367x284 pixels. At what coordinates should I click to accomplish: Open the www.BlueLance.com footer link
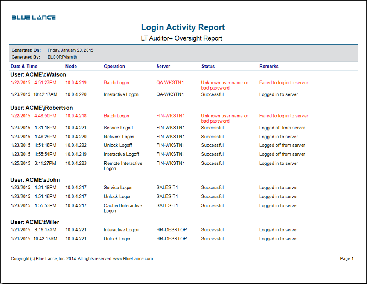point(133,259)
